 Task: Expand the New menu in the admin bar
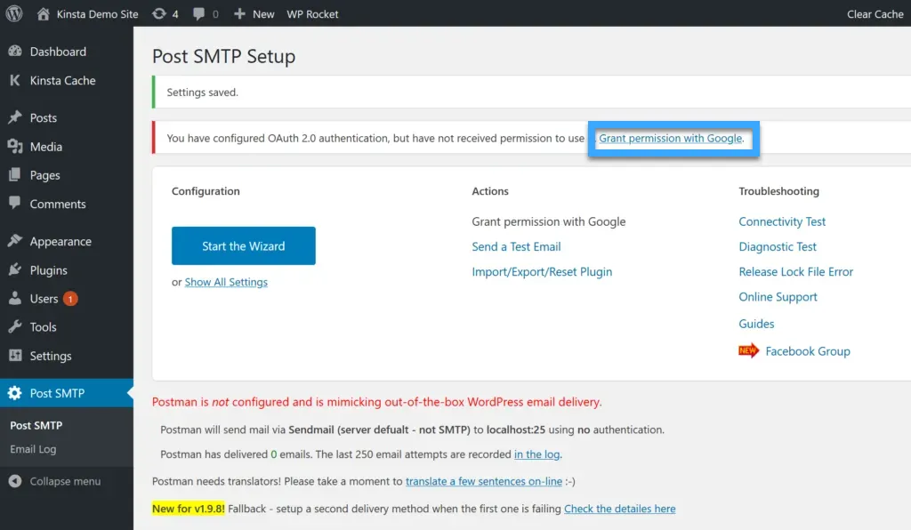(254, 13)
